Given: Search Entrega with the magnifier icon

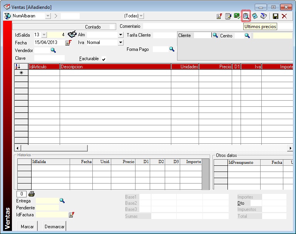Looking at the screenshot, I should (x=62, y=200).
